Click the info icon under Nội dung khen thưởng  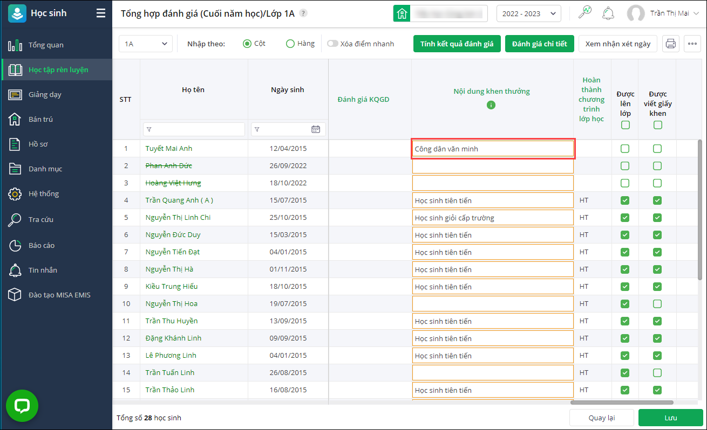tap(491, 105)
